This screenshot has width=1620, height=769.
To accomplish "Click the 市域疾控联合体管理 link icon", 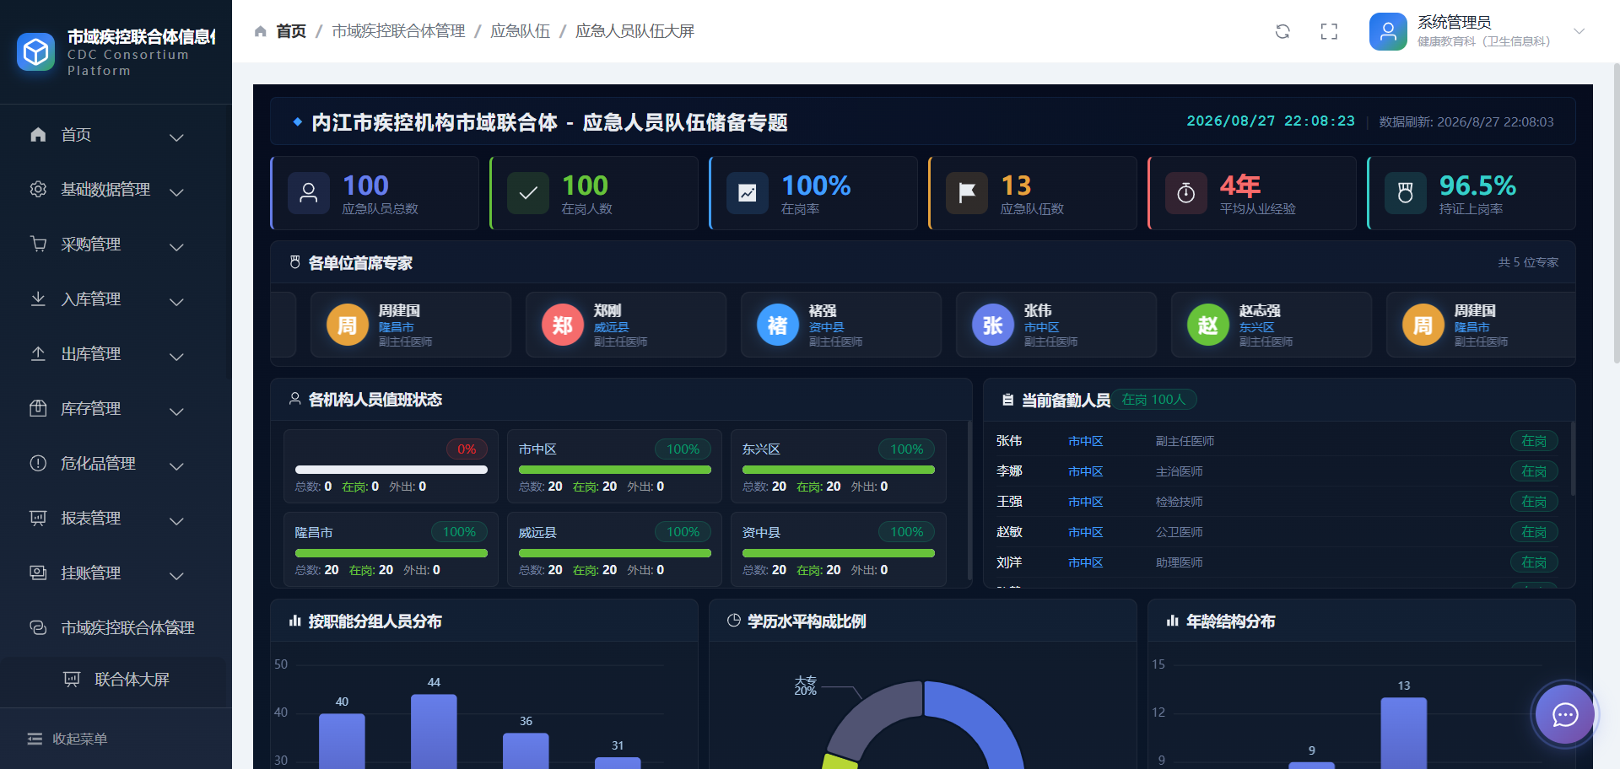I will tap(38, 627).
